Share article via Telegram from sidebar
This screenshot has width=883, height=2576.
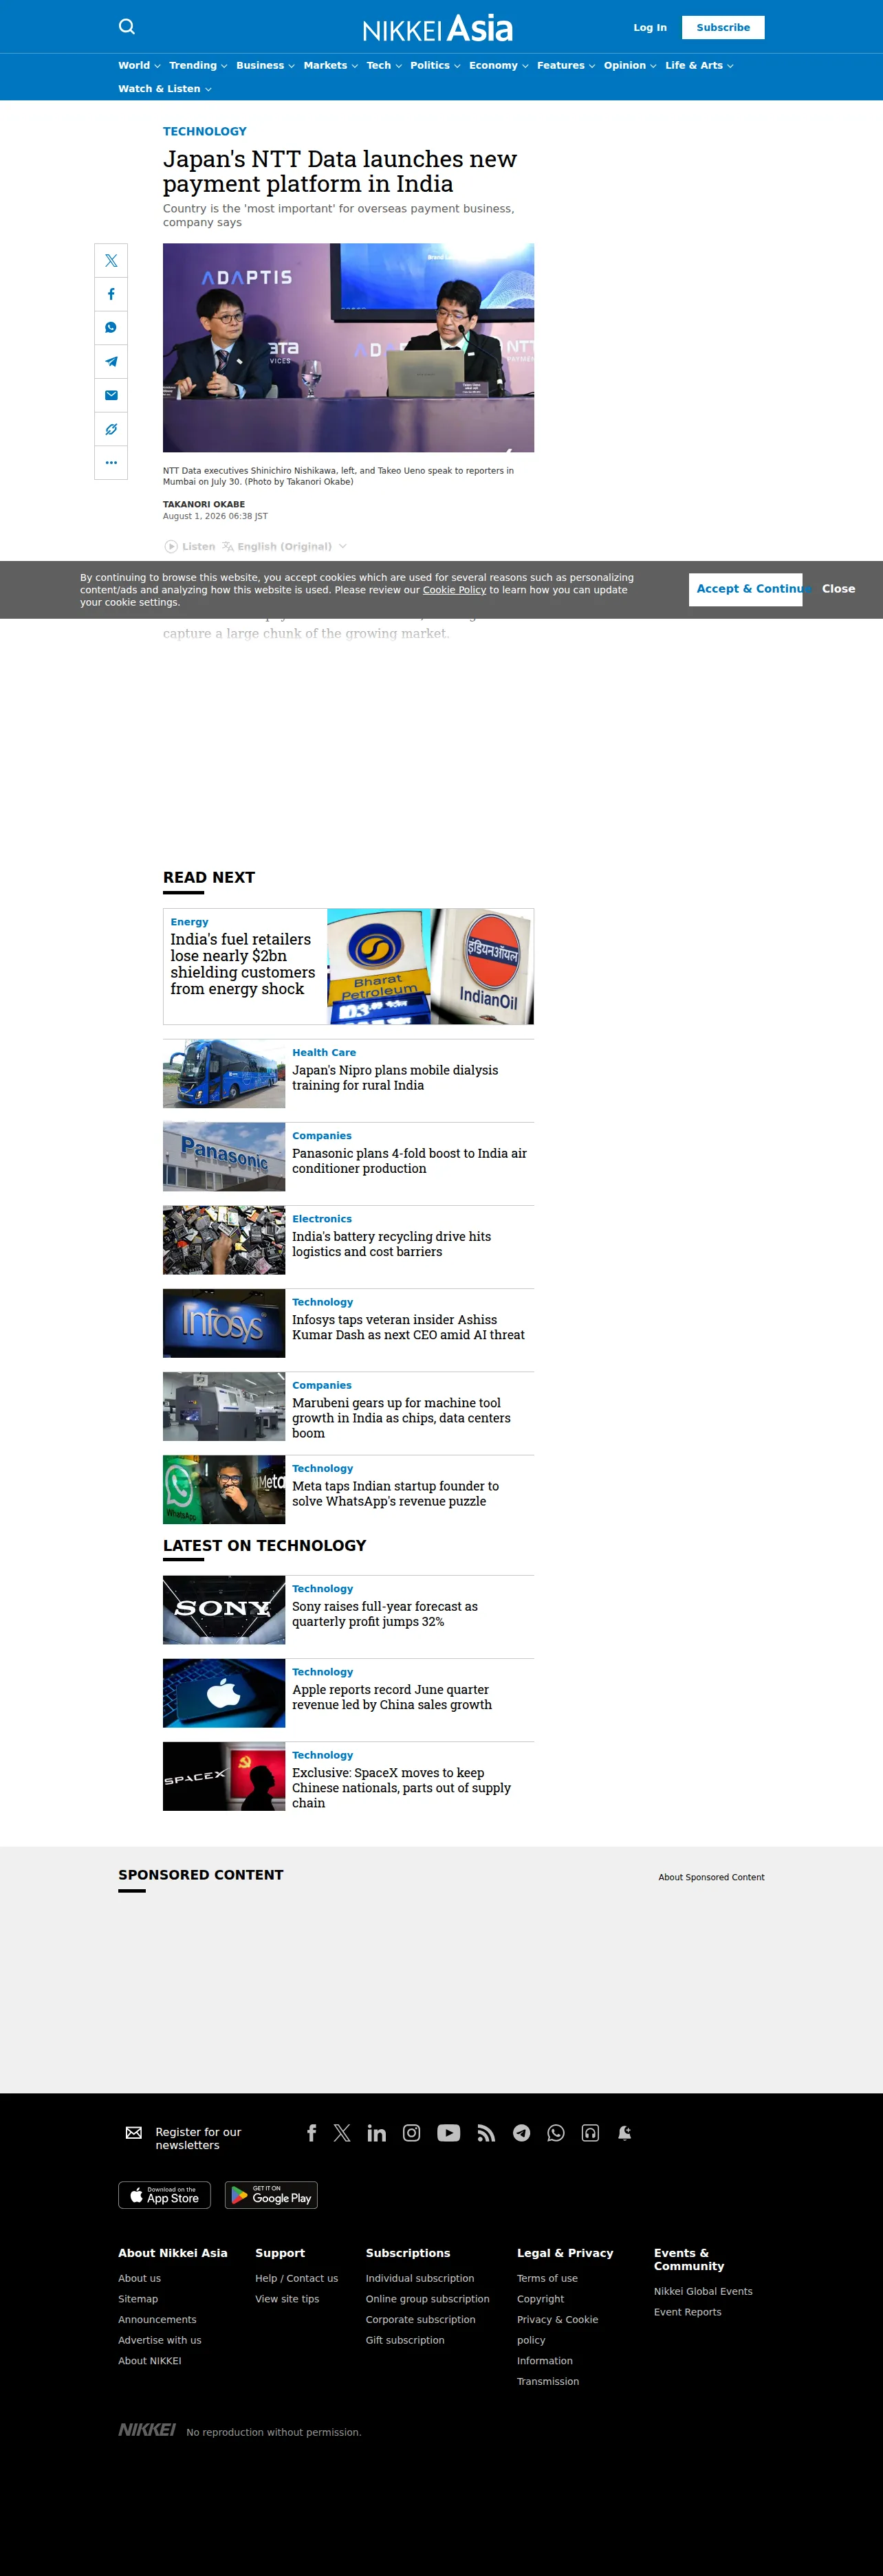[x=111, y=362]
